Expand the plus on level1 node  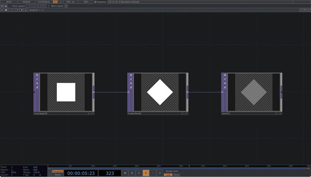pyautogui.click(x=280, y=114)
